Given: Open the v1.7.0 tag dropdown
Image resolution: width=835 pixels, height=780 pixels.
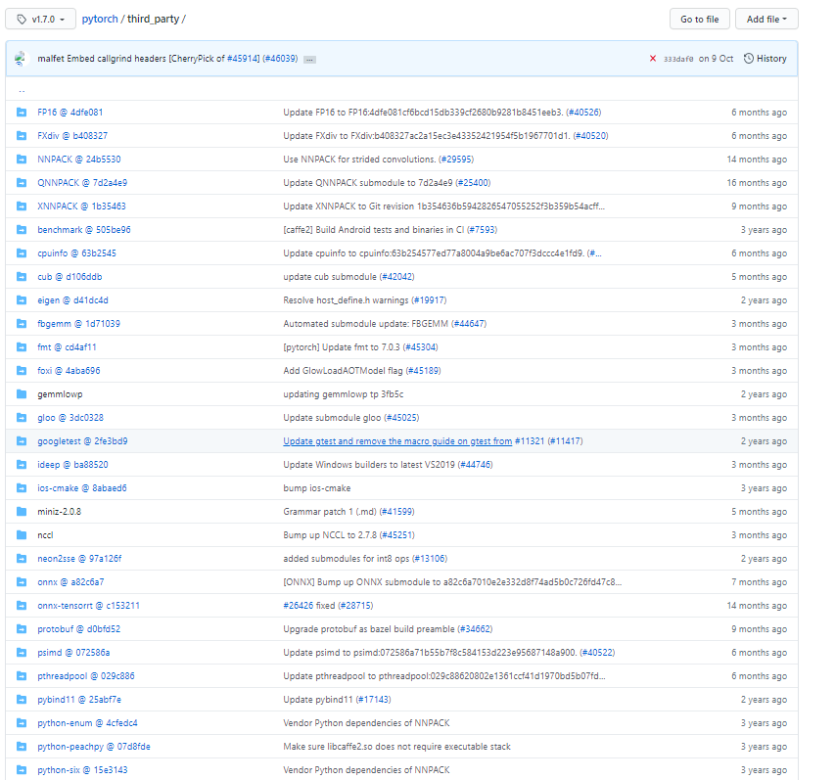Looking at the screenshot, I should (40, 20).
